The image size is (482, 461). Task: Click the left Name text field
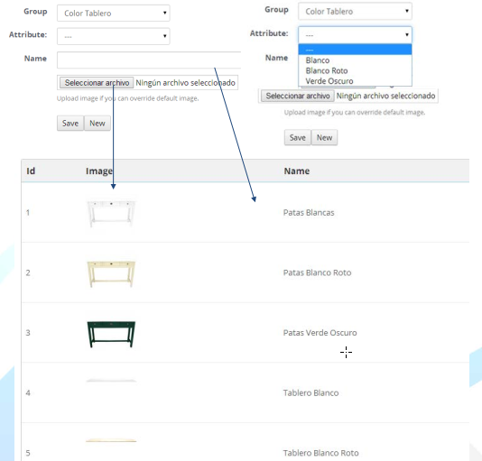tap(149, 60)
